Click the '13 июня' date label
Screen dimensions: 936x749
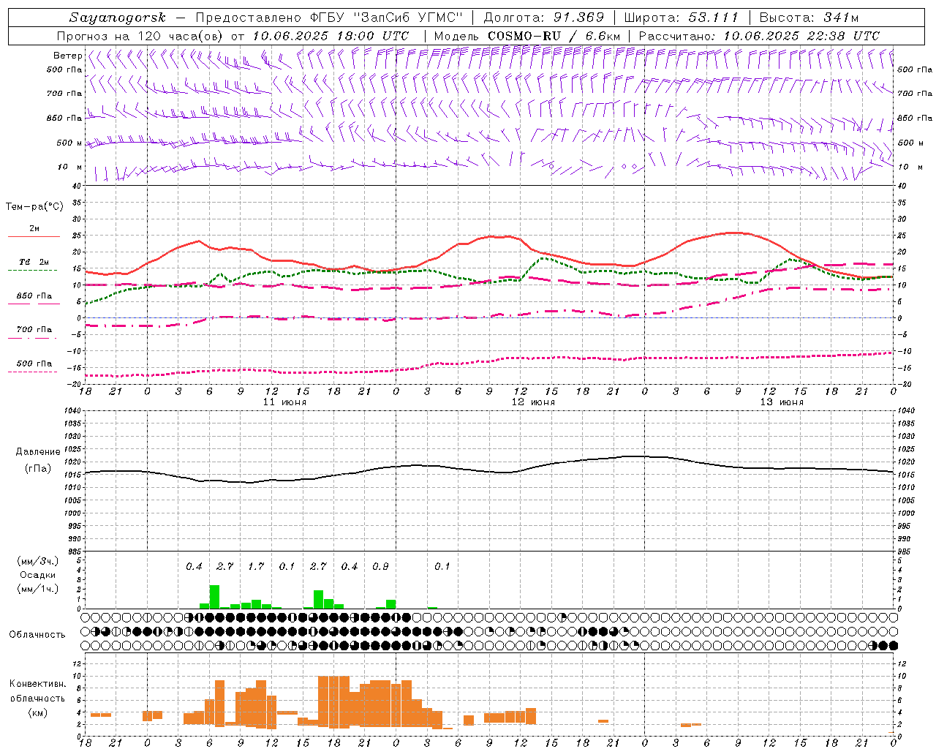[x=782, y=402]
